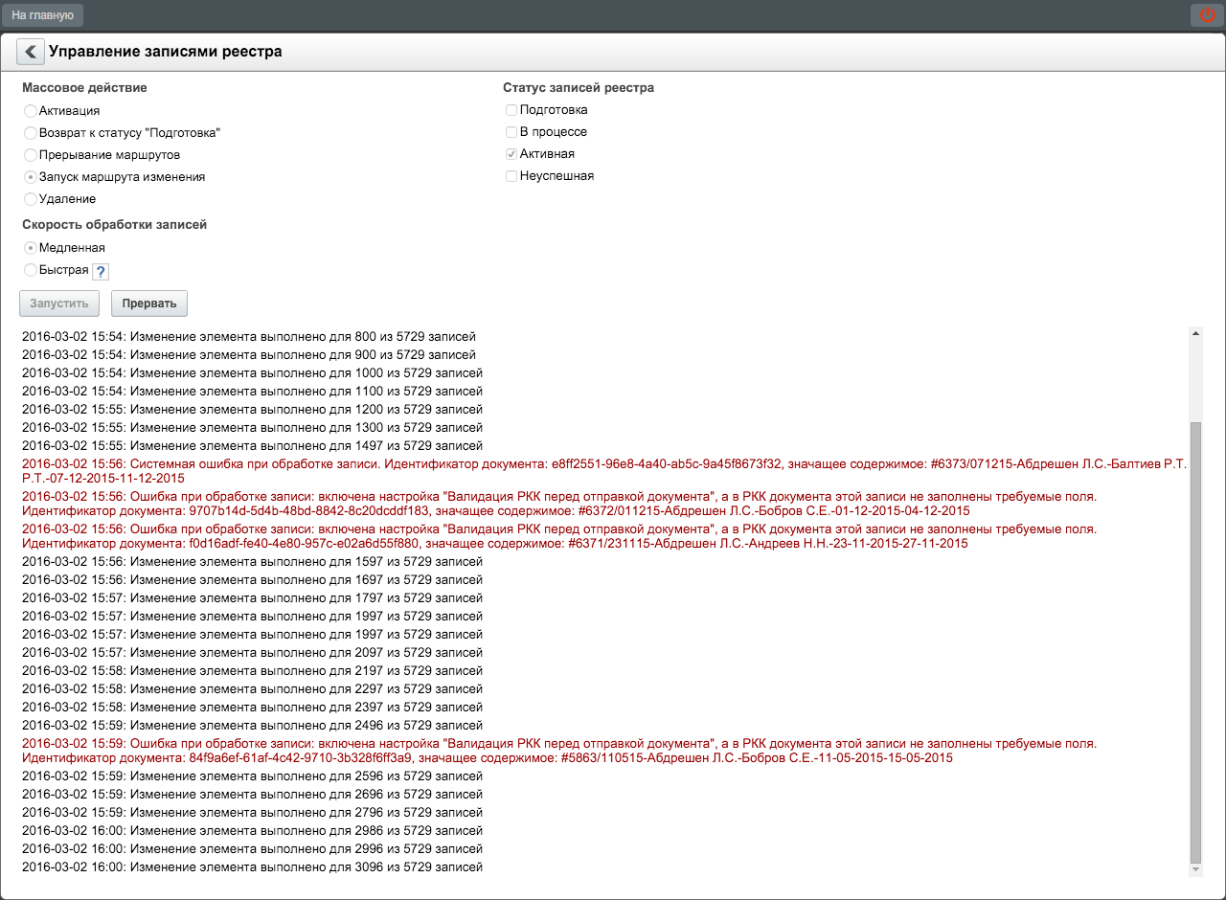1226x900 pixels.
Task: Set processing speed to Быстрая
Action: click(31, 270)
